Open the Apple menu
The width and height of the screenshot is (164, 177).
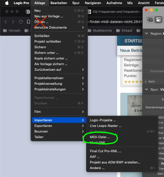pos(7,3)
